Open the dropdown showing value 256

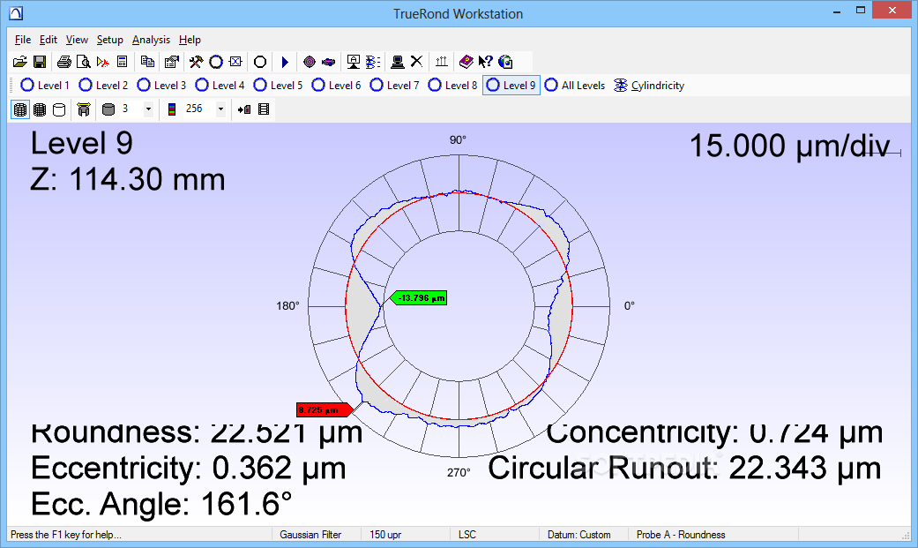220,109
